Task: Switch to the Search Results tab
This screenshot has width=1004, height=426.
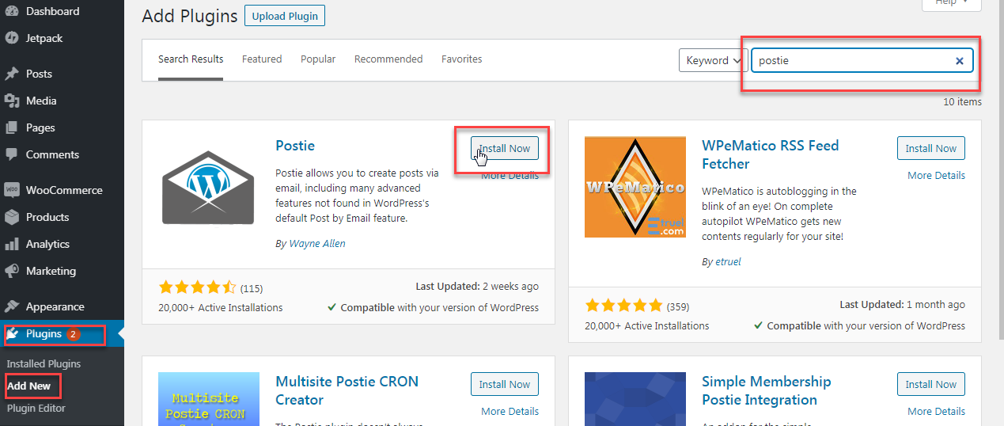Action: [191, 59]
